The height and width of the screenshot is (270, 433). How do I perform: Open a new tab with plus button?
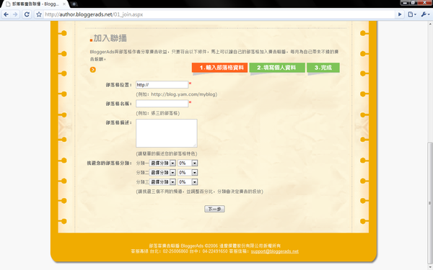(x=74, y=4)
